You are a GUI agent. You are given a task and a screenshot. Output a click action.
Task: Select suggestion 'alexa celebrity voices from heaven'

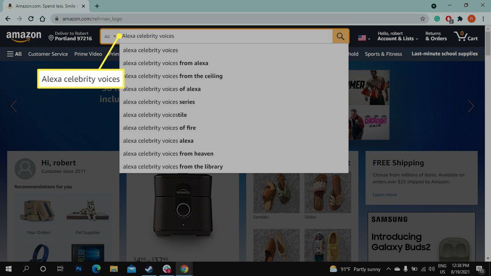pos(234,154)
